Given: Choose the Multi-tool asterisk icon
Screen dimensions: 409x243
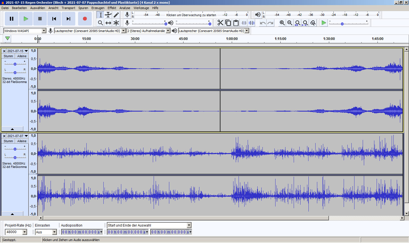Looking at the screenshot, I should (x=116, y=23).
